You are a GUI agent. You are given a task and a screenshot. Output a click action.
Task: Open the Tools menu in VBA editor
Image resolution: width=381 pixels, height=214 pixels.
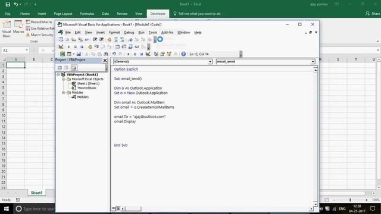point(153,33)
